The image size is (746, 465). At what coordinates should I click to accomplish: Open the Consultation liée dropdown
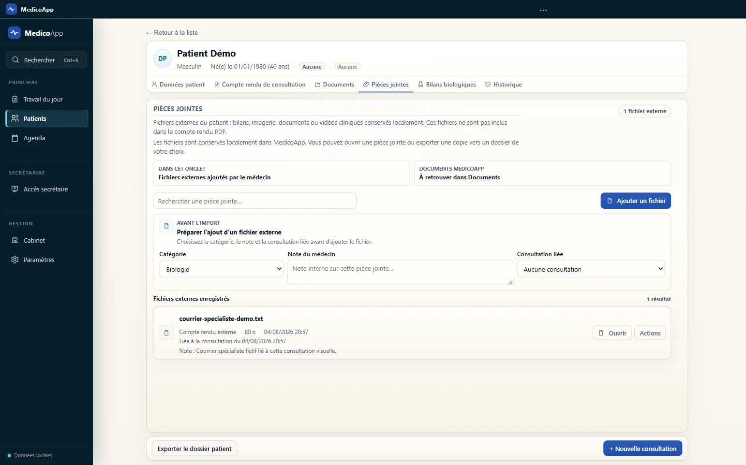coord(591,269)
